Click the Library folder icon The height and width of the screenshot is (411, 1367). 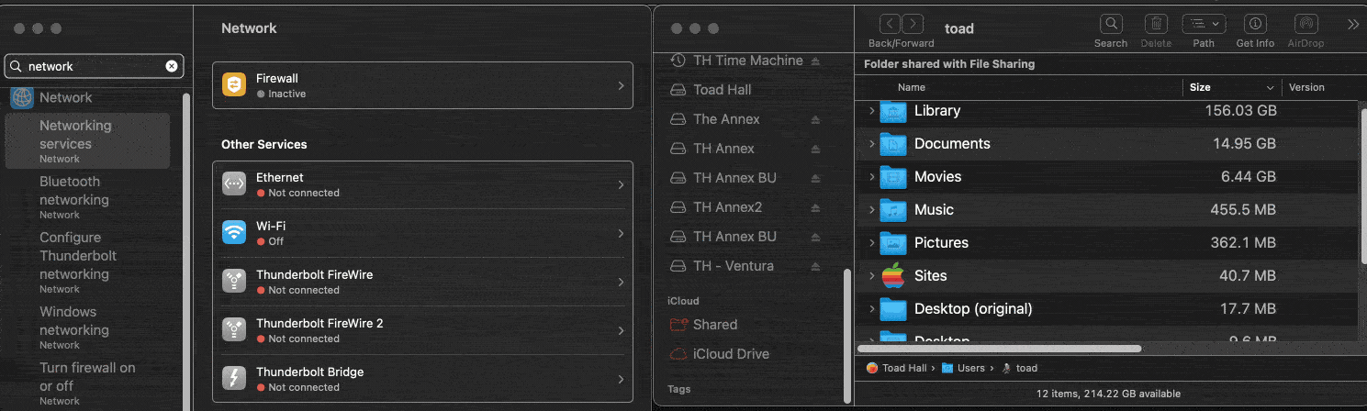tap(893, 111)
